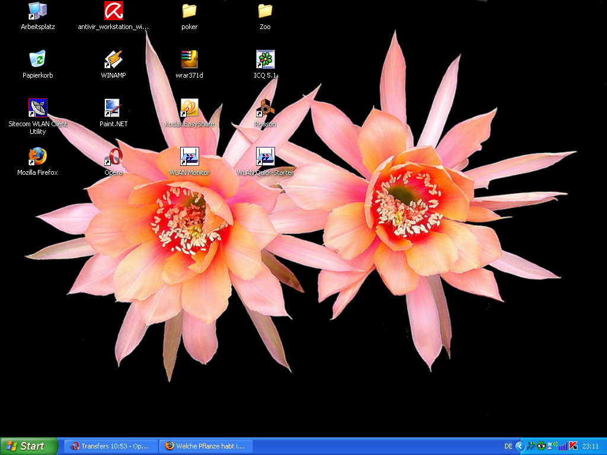Select the Zoo folder on desktop
This screenshot has height=455, width=607.
click(x=265, y=11)
